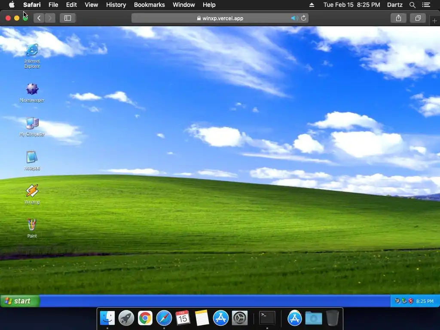440x330 pixels.
Task: Go back with Safari's back arrow
Action: (x=39, y=18)
